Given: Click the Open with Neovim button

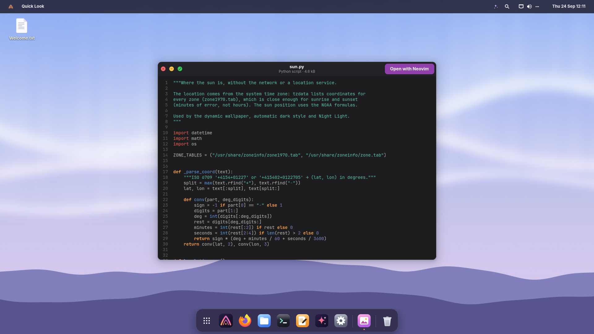Looking at the screenshot, I should pyautogui.click(x=409, y=69).
